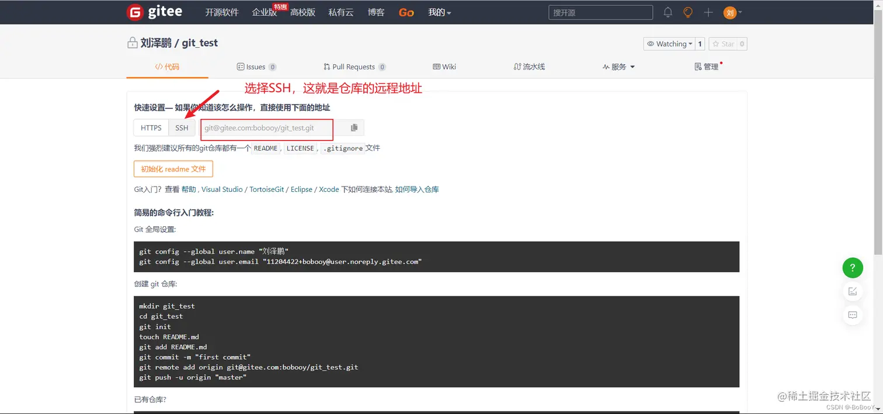Screen dimensions: 883x414
Task: Click the 初始化 readme 文件 button
Action: coord(173,169)
